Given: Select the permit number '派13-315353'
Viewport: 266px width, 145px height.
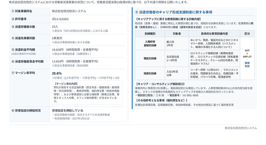Looking at the screenshot, I should pyautogui.click(x=60, y=19).
